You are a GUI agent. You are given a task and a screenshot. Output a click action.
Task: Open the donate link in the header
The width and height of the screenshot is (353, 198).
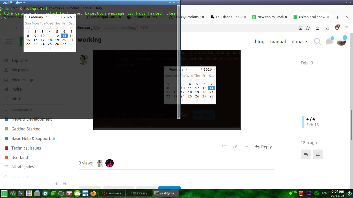(x=299, y=42)
